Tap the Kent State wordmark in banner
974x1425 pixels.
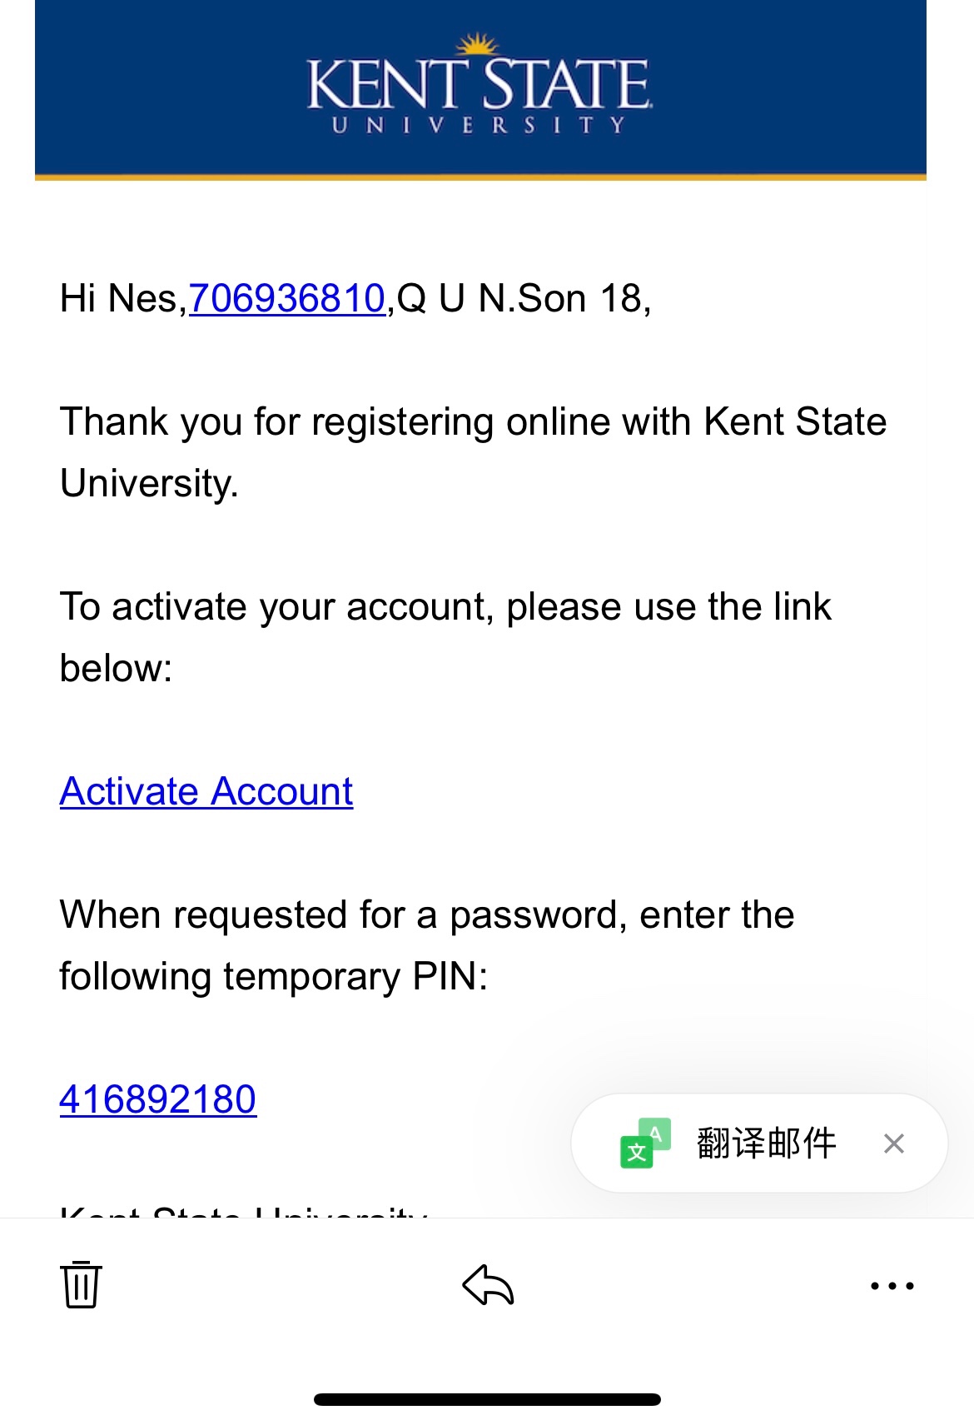479,83
